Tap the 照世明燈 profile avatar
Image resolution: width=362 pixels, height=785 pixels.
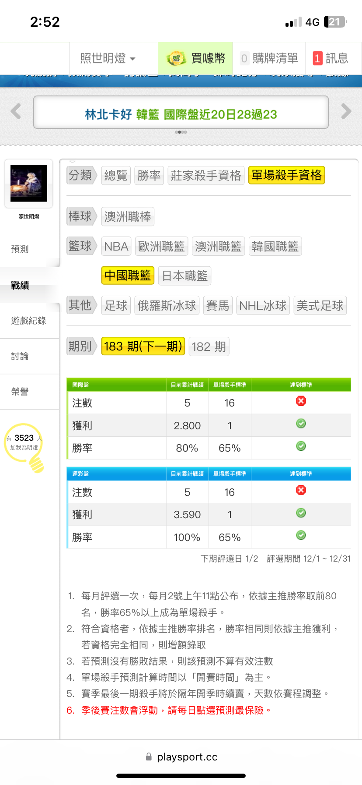click(x=29, y=183)
